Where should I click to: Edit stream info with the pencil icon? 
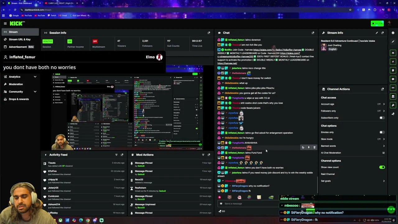click(x=377, y=33)
